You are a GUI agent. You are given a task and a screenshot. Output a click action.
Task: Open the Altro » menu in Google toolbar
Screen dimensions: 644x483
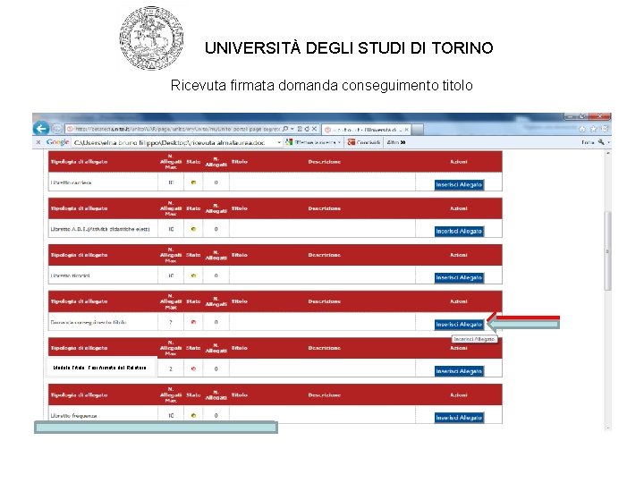coord(396,142)
